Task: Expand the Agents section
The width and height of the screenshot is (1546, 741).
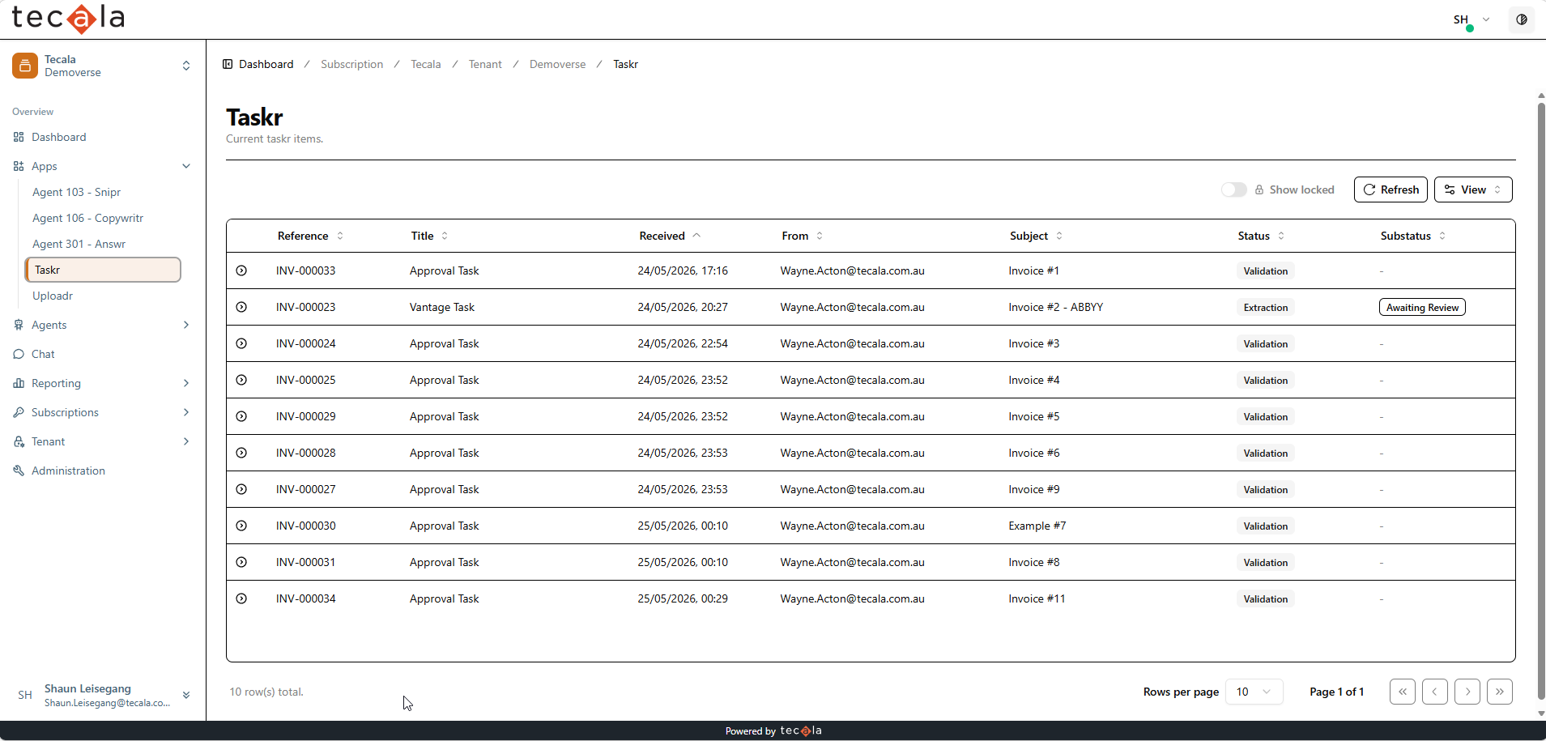Action: (186, 325)
